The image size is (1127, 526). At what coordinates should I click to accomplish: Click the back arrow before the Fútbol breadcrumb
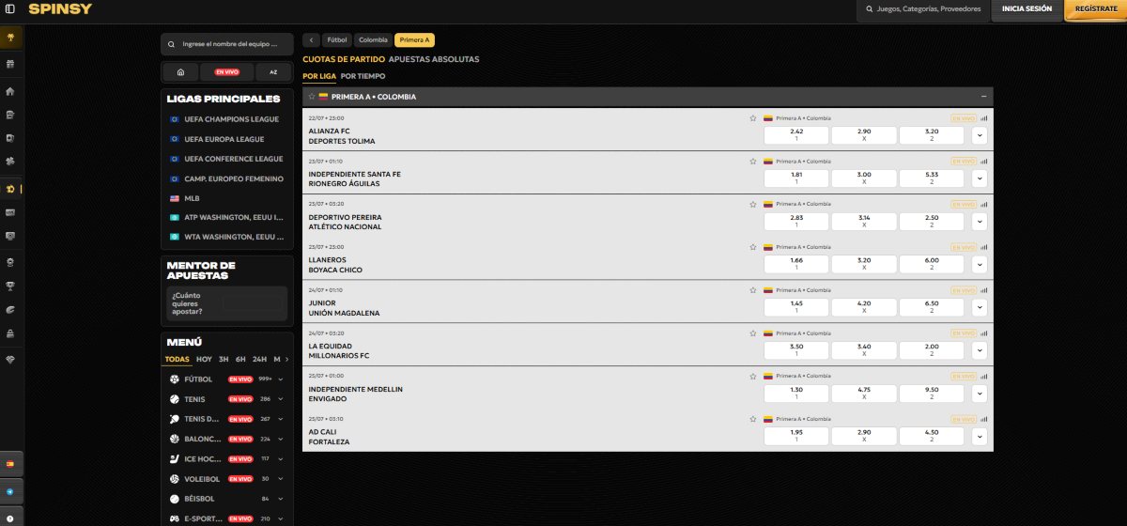click(x=312, y=40)
